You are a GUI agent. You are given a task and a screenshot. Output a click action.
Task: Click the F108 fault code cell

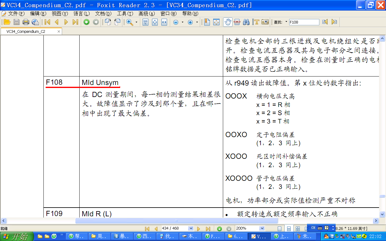tap(62, 142)
